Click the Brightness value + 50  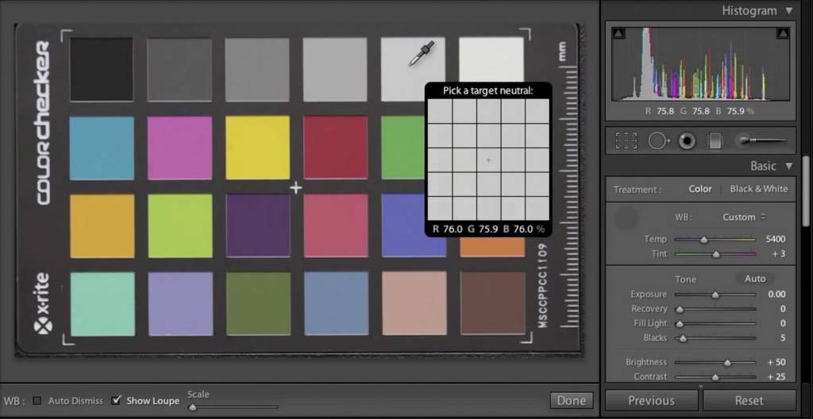(x=776, y=362)
